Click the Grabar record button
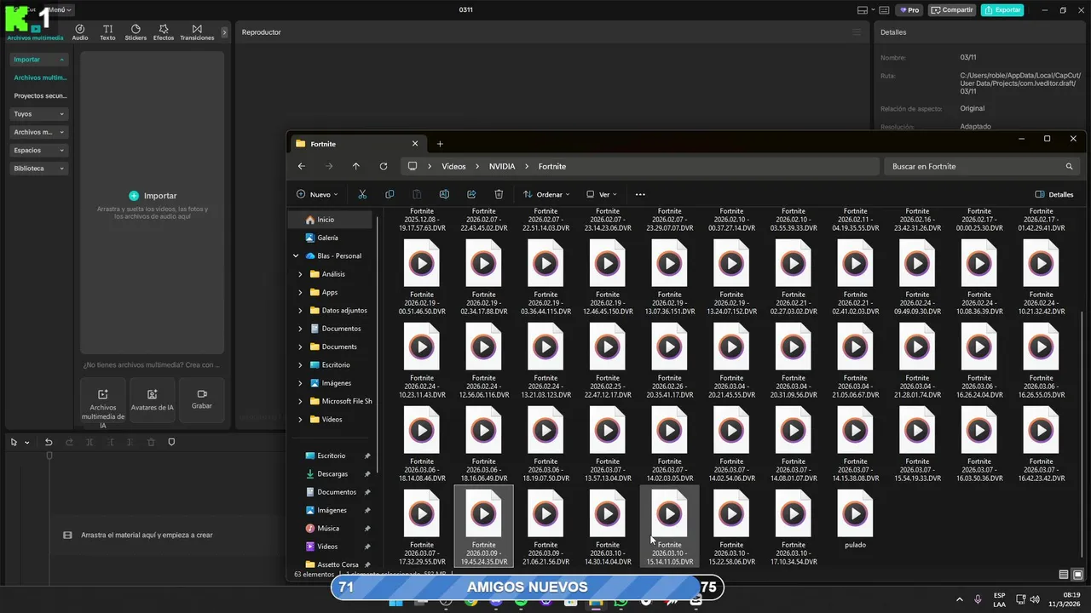Image resolution: width=1091 pixels, height=613 pixels. (202, 400)
